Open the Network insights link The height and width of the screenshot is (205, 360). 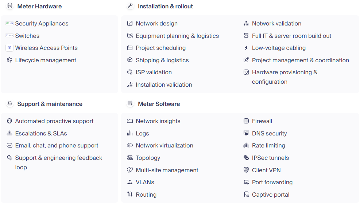coord(158,121)
